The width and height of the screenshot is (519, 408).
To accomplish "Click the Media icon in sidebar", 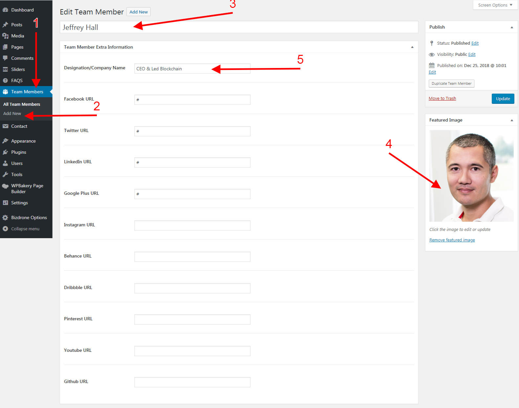I will coord(5,36).
